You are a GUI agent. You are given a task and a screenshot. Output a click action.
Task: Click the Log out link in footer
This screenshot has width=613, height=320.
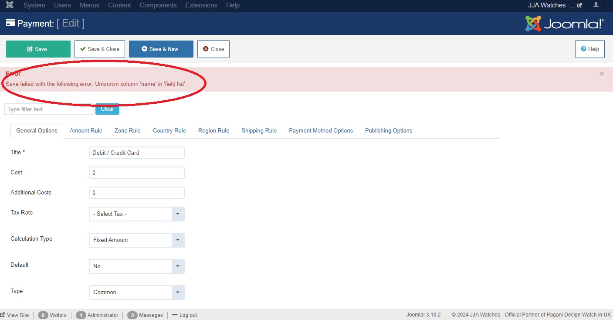[184, 315]
